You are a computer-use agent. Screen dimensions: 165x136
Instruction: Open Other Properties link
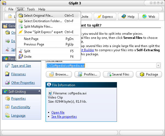click(23, 83)
